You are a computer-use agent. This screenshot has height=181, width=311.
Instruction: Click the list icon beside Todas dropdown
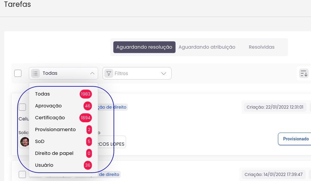point(35,73)
